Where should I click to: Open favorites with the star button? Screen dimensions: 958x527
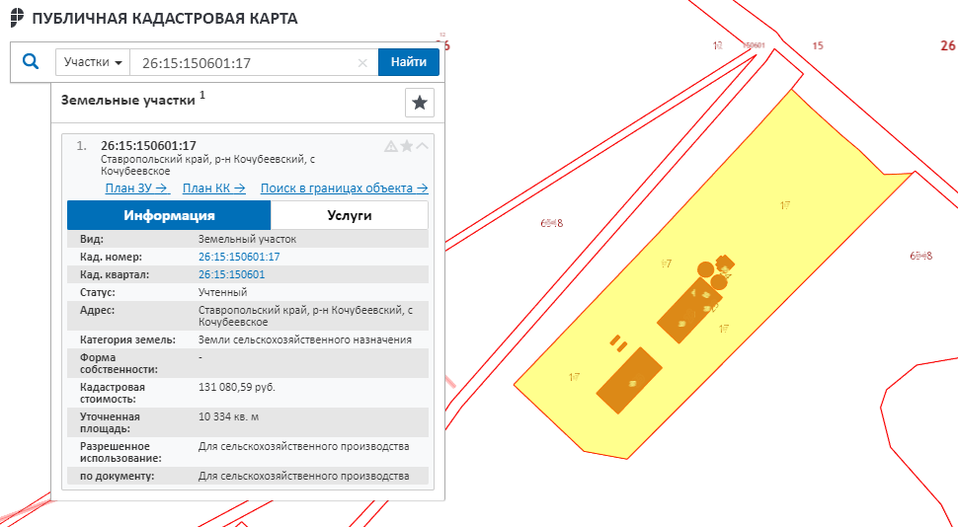pos(420,103)
